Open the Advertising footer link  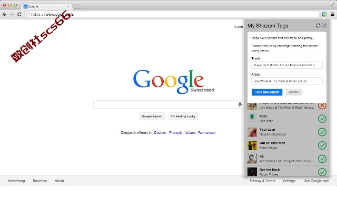click(x=16, y=181)
